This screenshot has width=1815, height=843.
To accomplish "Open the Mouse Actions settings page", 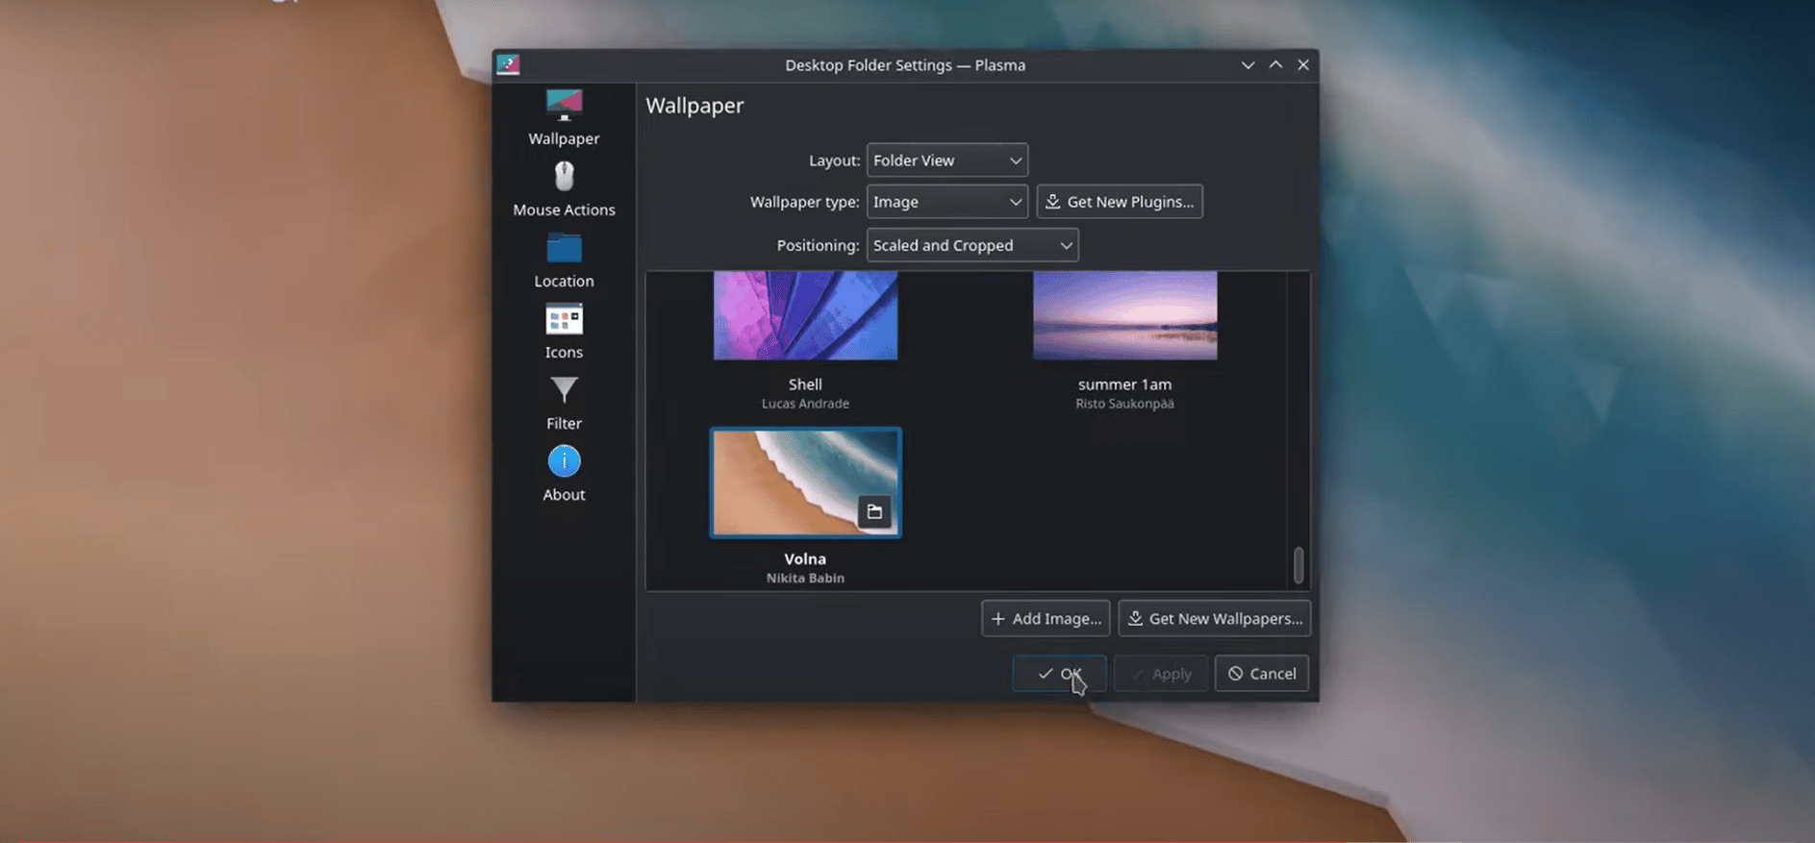I will click(564, 188).
